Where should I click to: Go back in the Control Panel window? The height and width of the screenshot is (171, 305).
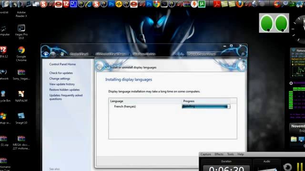(x=46, y=54)
